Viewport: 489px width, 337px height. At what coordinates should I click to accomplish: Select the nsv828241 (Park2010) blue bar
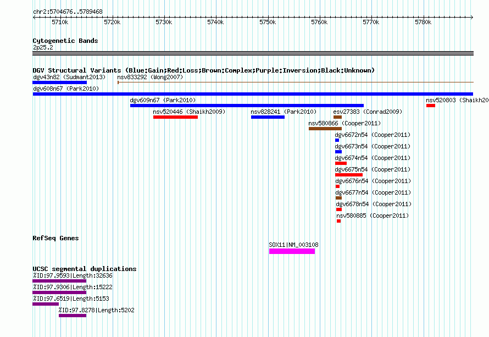(268, 117)
